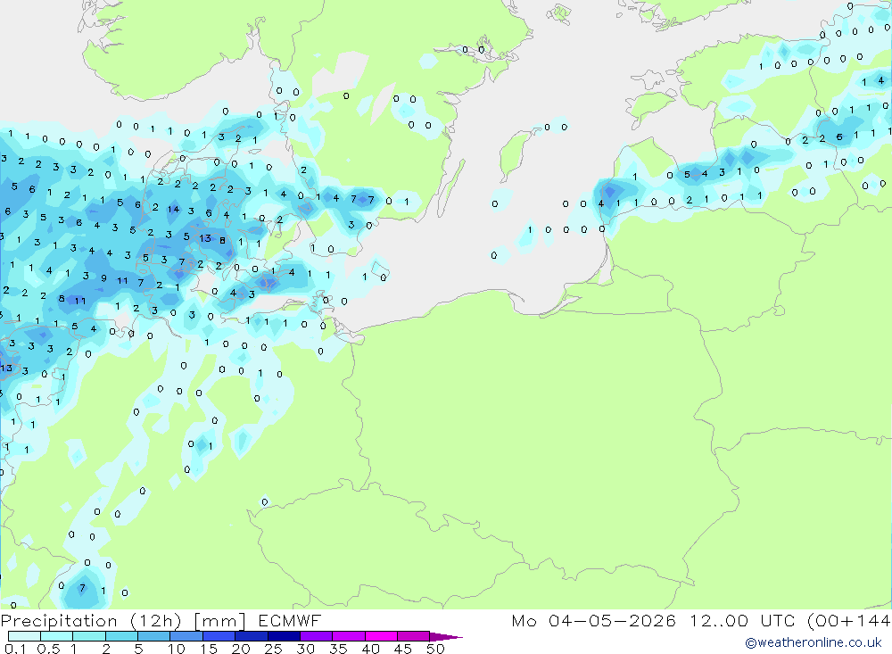The image size is (892, 654).
Task: Click the legend label 45
Action: coord(403,649)
